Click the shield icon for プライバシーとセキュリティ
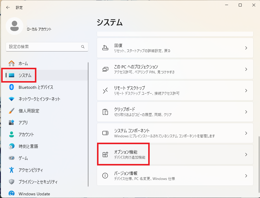This screenshot has height=198, width=260. tap(12, 182)
